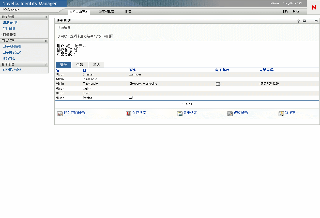Open revise search using the wrench icon
The image size is (320, 218).
coord(230,114)
